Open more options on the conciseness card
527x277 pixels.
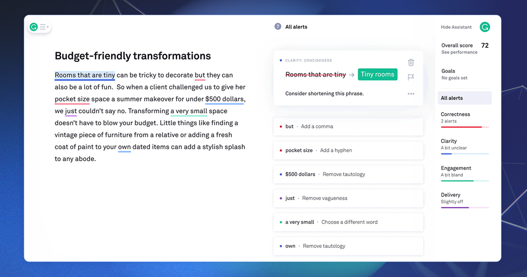(411, 93)
